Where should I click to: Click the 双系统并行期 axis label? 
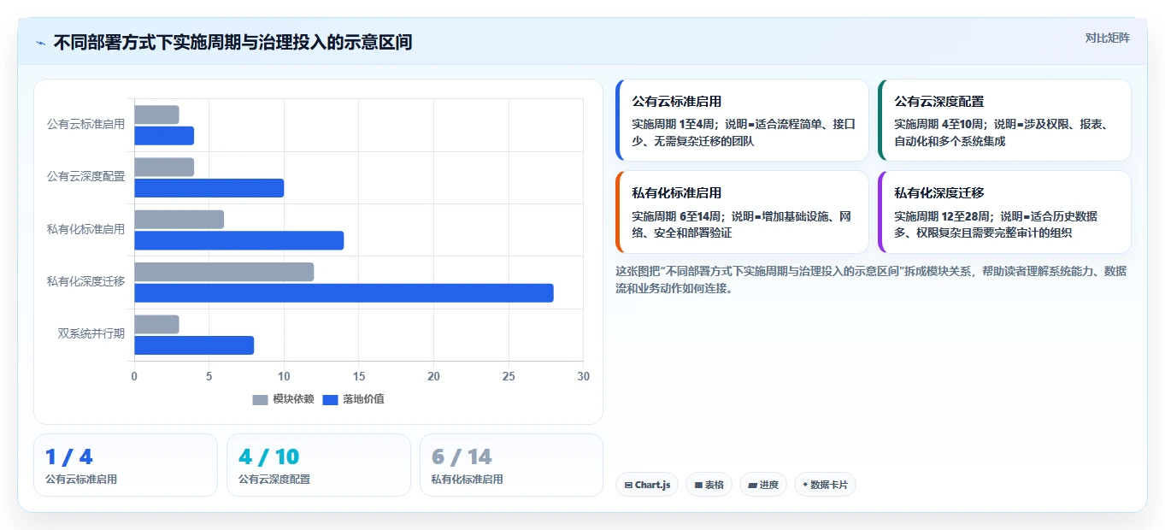tap(91, 333)
